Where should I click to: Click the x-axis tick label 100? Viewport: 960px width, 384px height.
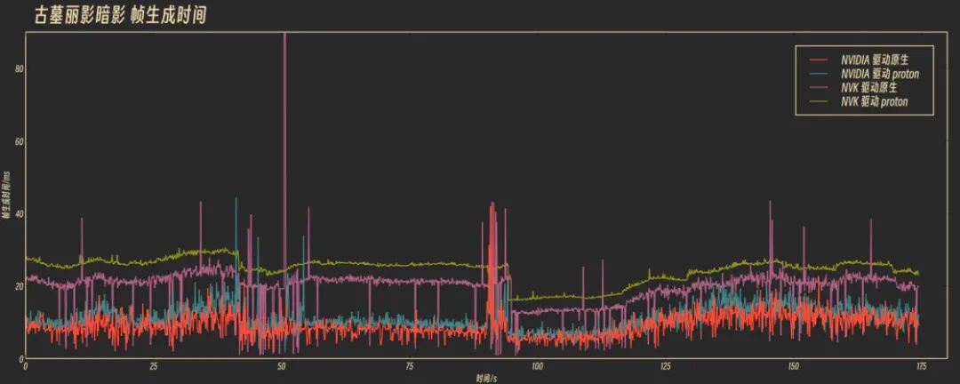537,366
